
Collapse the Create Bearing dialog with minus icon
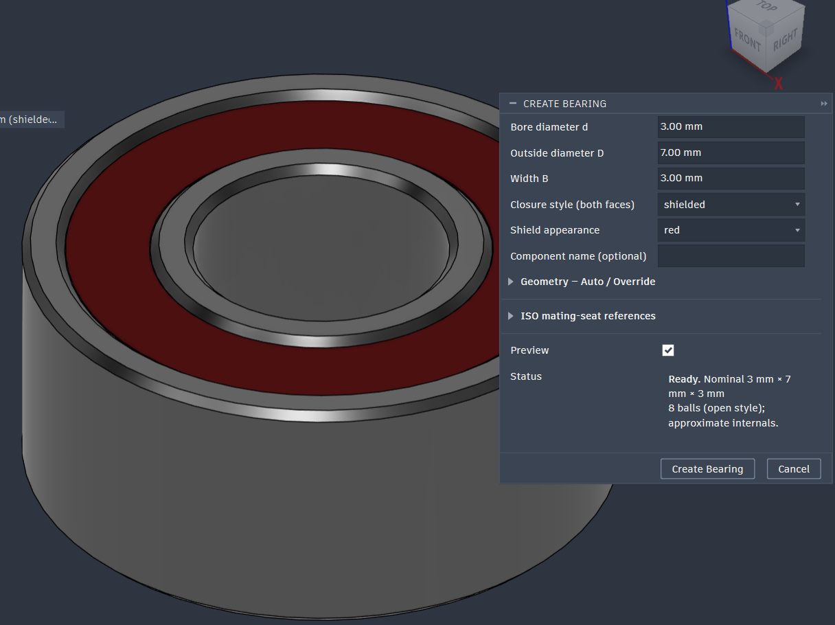click(512, 104)
